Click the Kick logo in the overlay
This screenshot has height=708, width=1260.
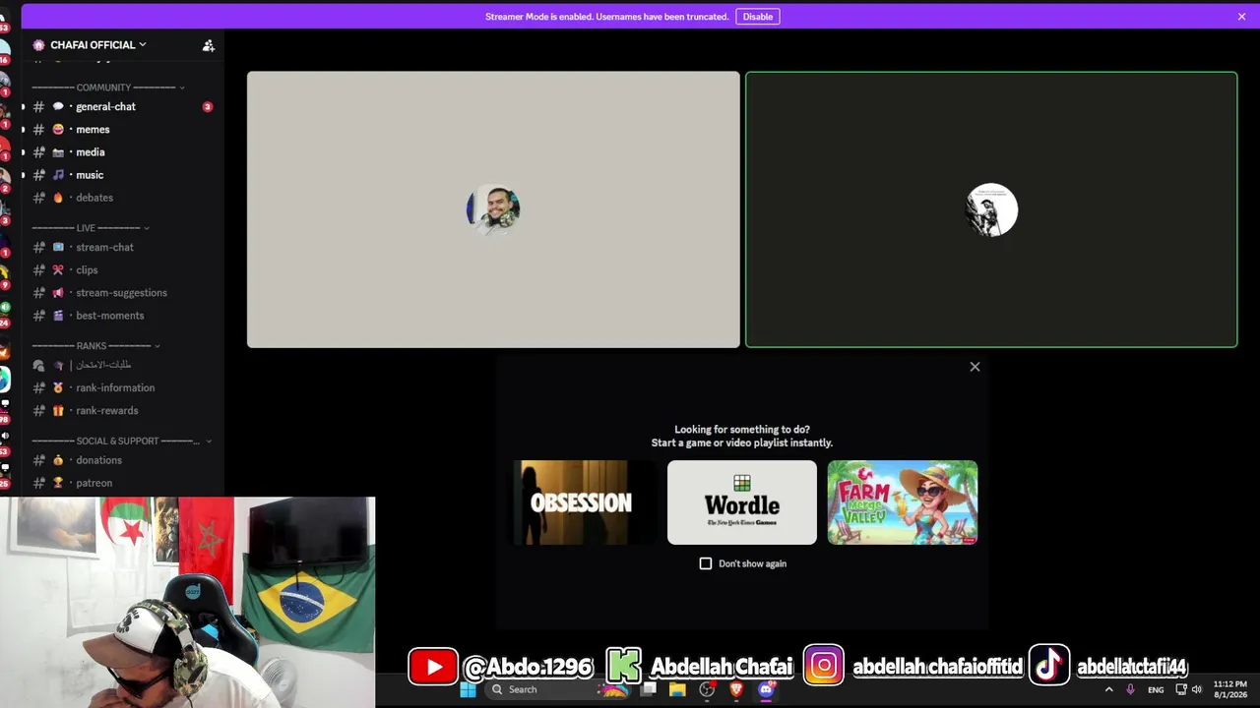pyautogui.click(x=623, y=666)
